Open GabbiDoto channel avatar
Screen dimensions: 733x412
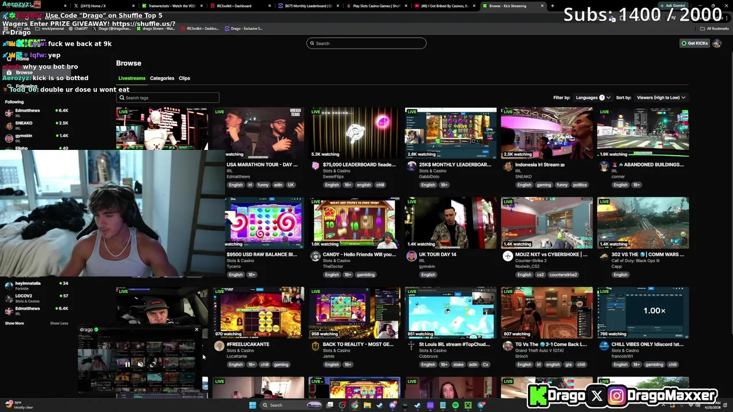(x=412, y=166)
